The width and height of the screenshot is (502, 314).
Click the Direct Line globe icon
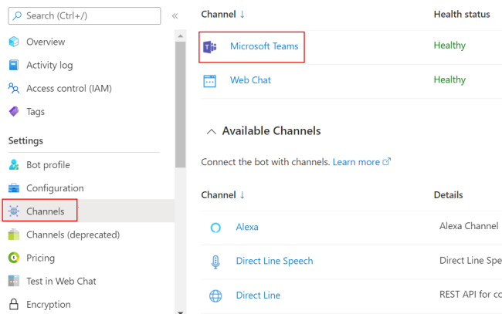tap(215, 295)
